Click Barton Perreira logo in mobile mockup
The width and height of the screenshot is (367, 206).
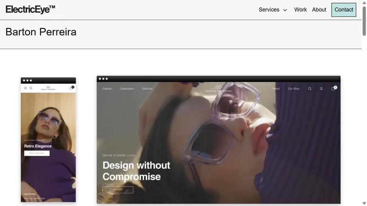point(48,88)
